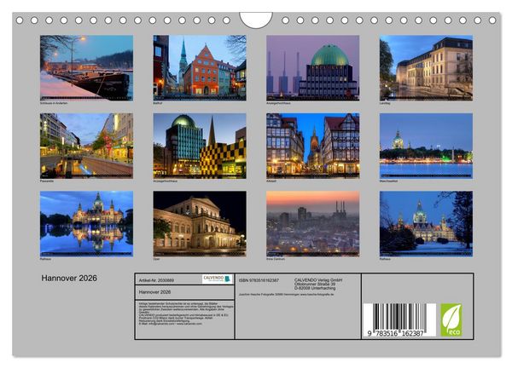Open the green dome building with purple sky photo
The image size is (512, 368).
coord(313,68)
